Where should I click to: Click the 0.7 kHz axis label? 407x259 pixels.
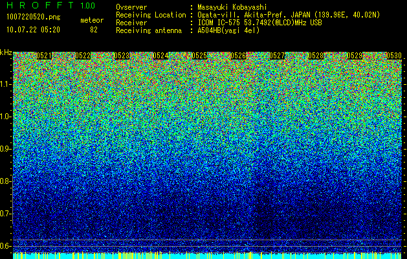[x=5, y=214]
